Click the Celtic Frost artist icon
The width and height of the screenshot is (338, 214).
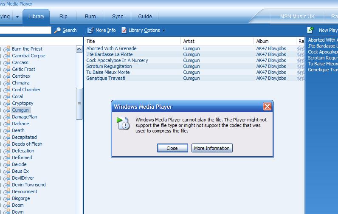coord(7,69)
